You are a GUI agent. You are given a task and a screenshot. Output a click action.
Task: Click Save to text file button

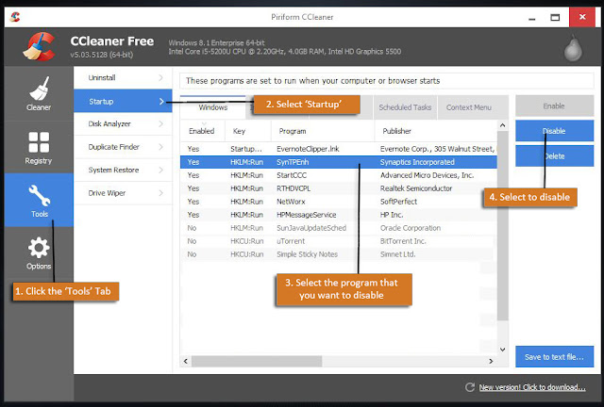click(554, 357)
